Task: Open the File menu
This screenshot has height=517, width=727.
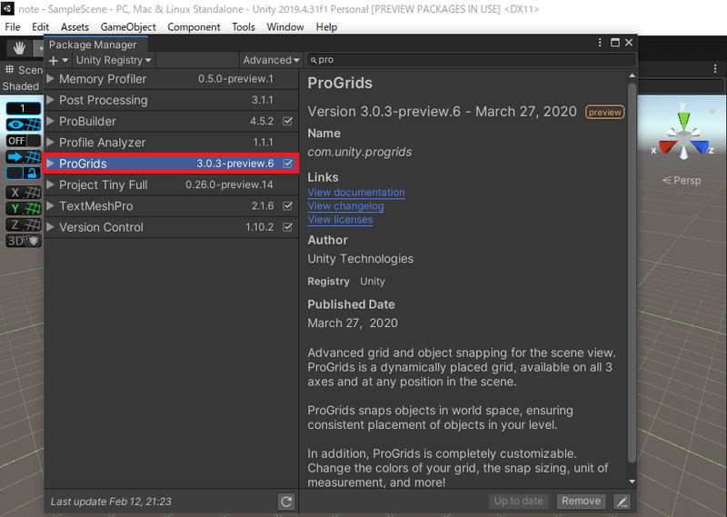Action: point(13,27)
